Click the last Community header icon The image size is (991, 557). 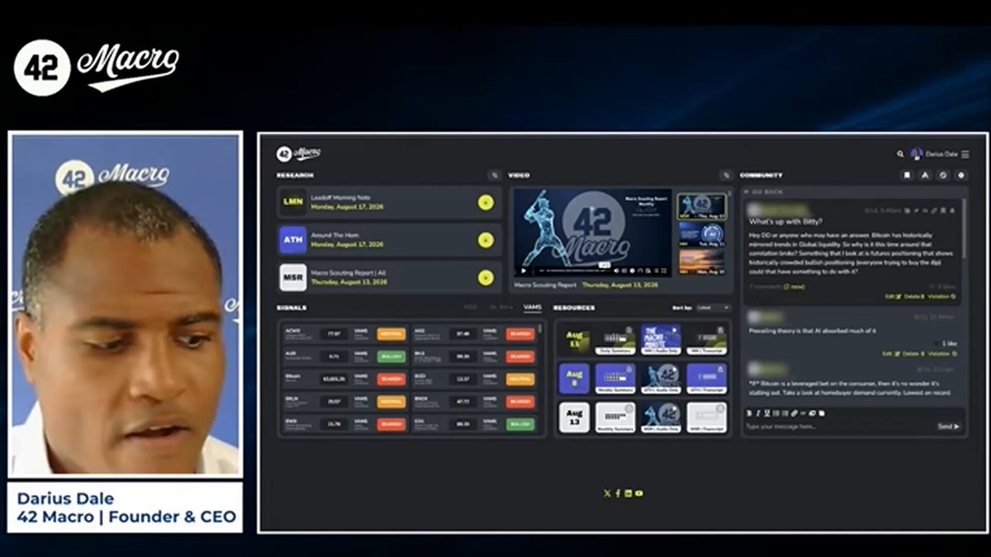click(960, 175)
